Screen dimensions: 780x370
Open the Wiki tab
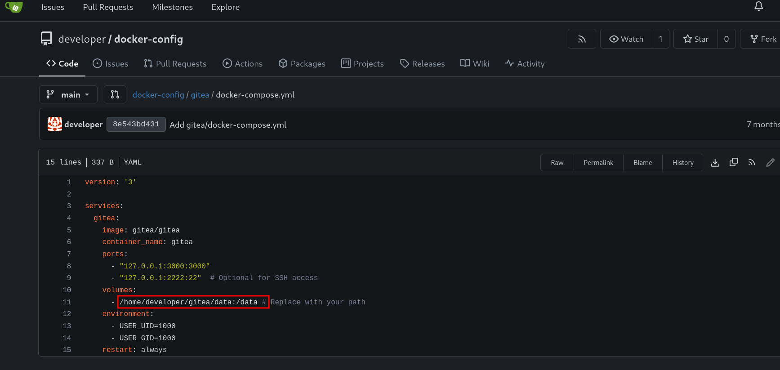tap(475, 64)
